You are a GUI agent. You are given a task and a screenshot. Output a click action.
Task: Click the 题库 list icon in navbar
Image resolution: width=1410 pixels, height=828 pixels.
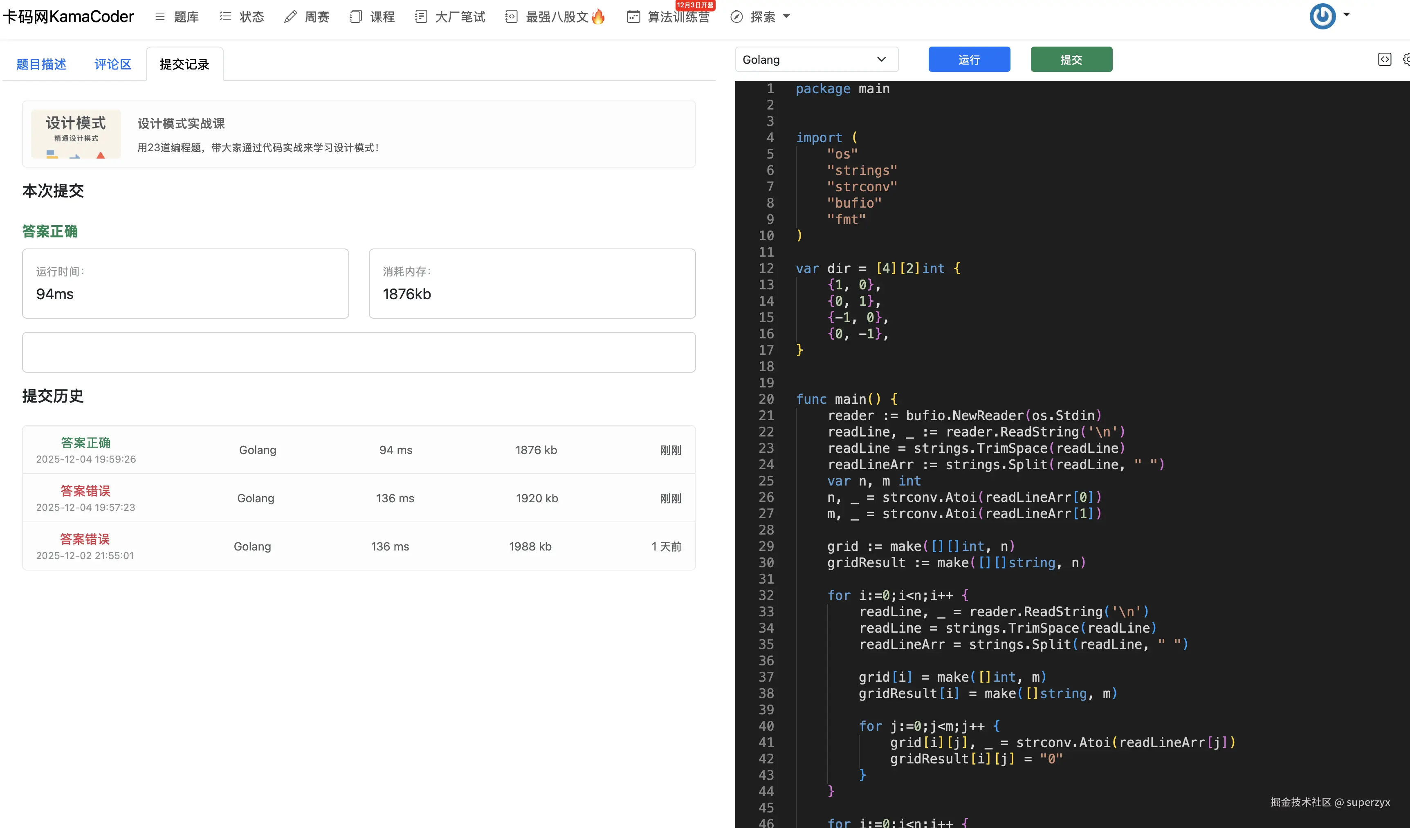pyautogui.click(x=160, y=17)
